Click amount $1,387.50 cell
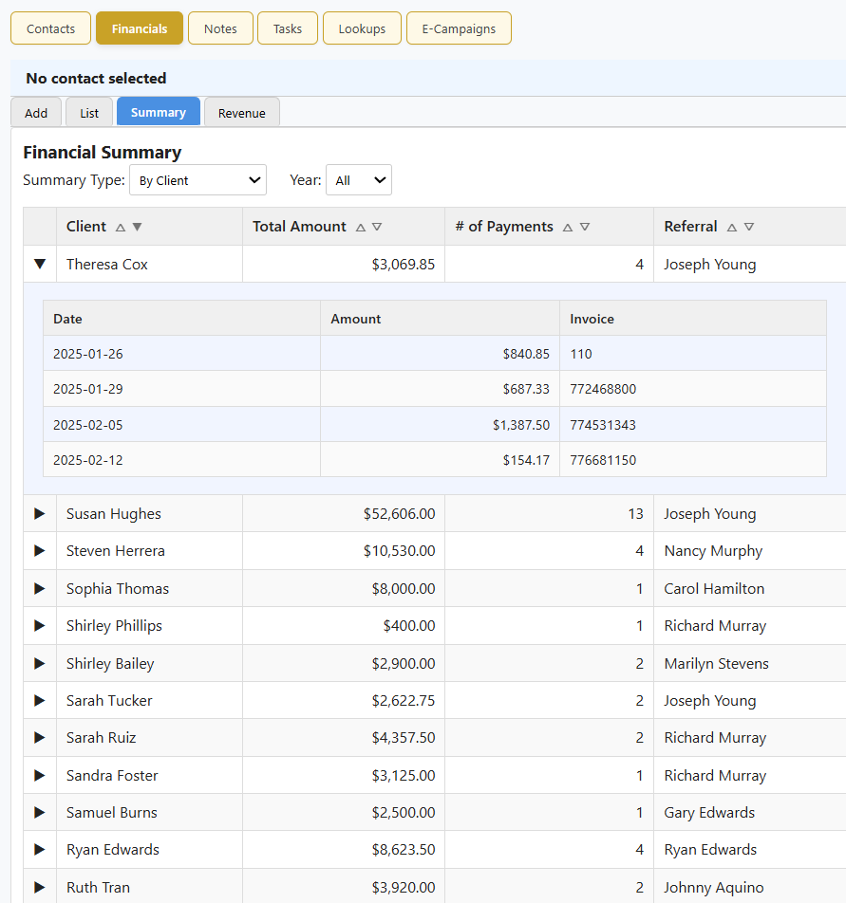 point(521,425)
